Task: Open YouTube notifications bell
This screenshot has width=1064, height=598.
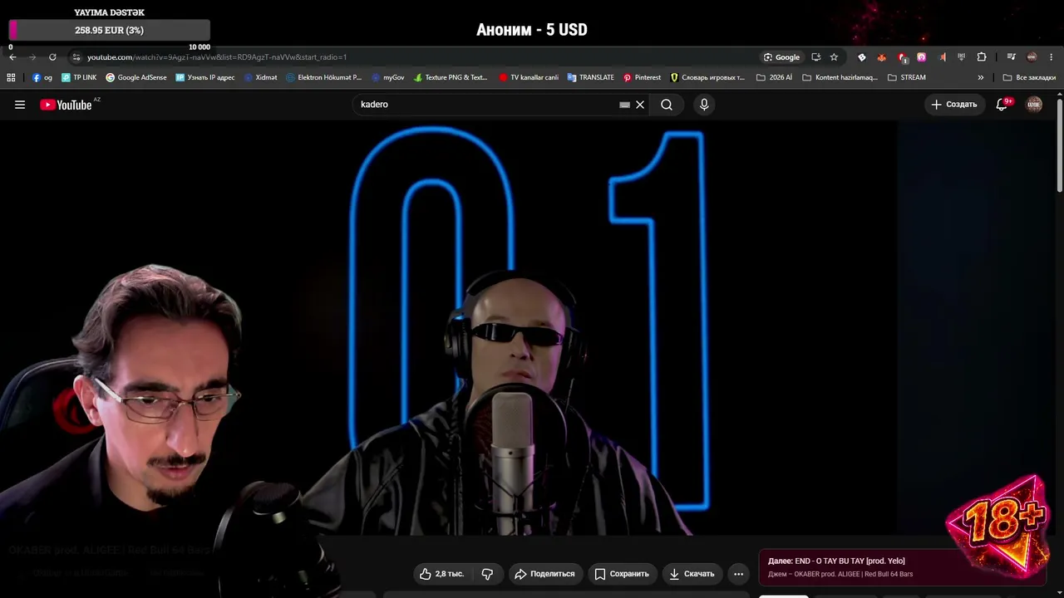Action: [1002, 105]
